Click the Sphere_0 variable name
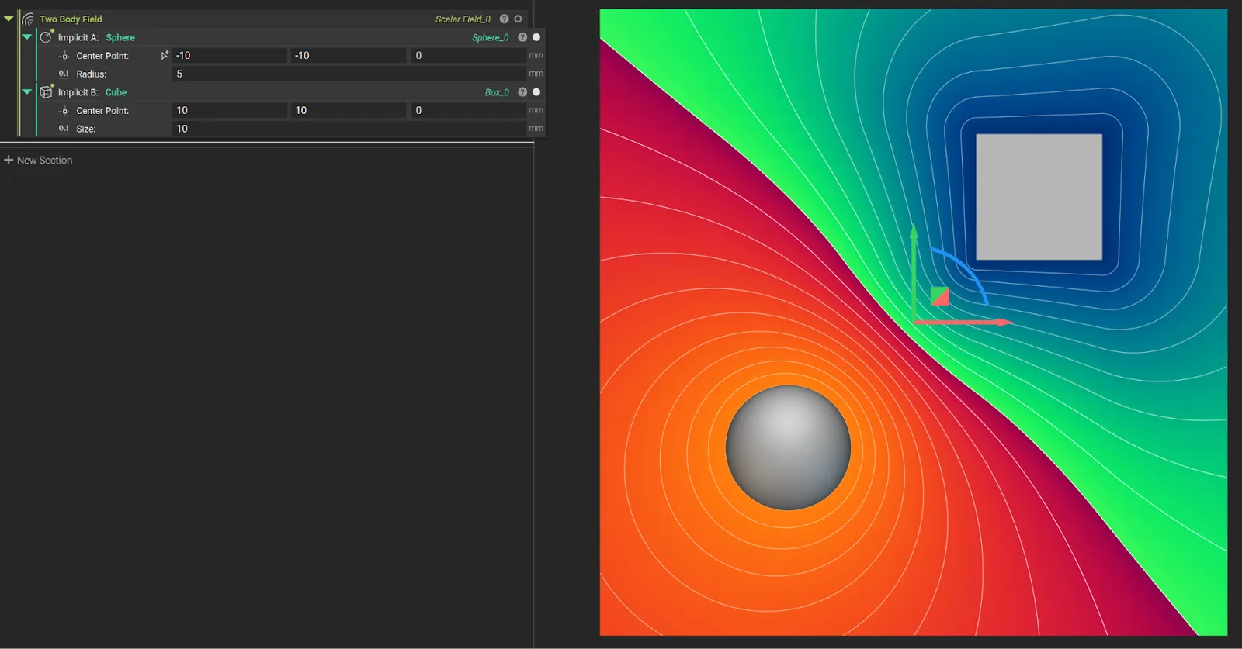The width and height of the screenshot is (1242, 649). [491, 37]
